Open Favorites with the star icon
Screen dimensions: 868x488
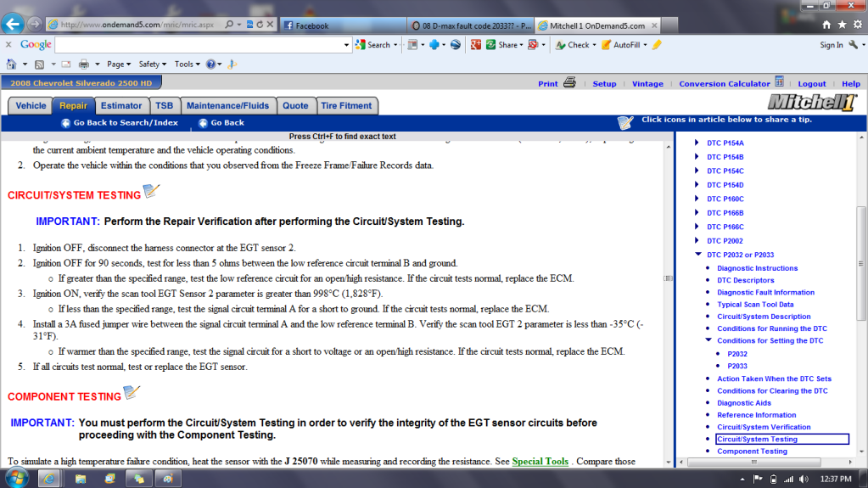tap(842, 25)
